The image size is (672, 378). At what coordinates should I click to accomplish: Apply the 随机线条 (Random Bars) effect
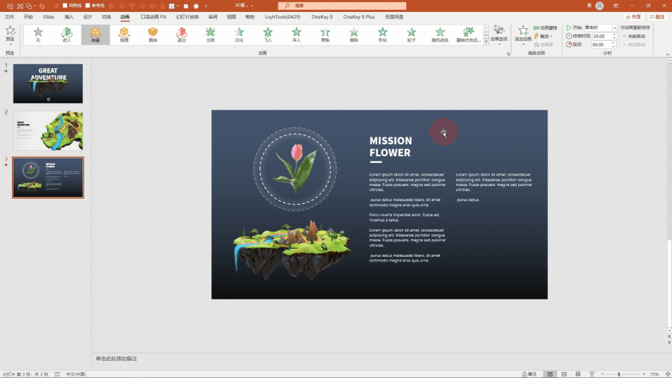coord(440,34)
